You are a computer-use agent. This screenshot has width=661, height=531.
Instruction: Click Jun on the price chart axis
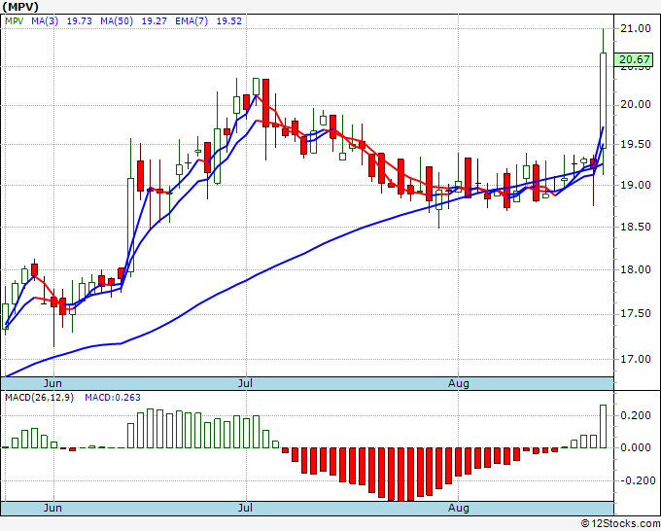[52, 383]
